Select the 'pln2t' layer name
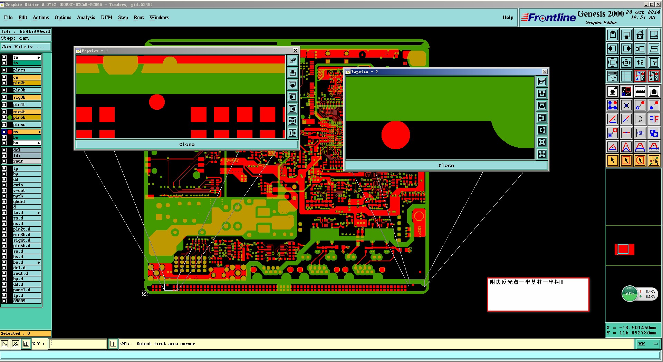663x362 pixels. pos(27,83)
